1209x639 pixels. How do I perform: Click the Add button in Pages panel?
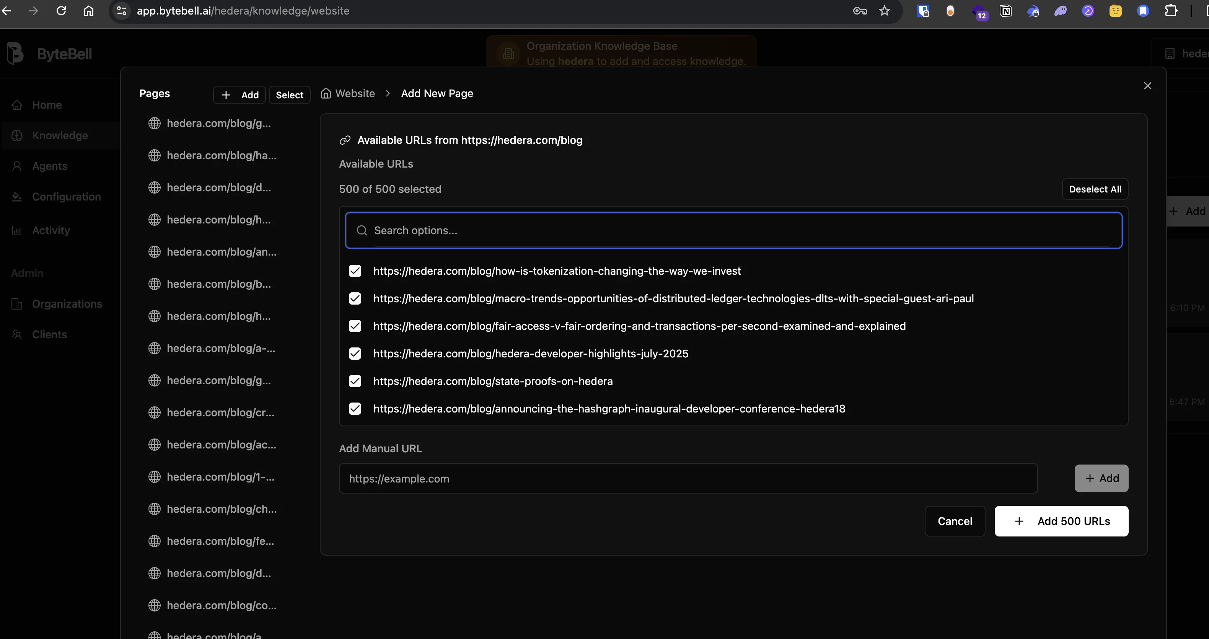coord(240,95)
